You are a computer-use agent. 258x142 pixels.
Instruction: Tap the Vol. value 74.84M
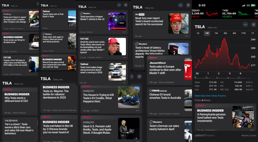(x=238, y=82)
